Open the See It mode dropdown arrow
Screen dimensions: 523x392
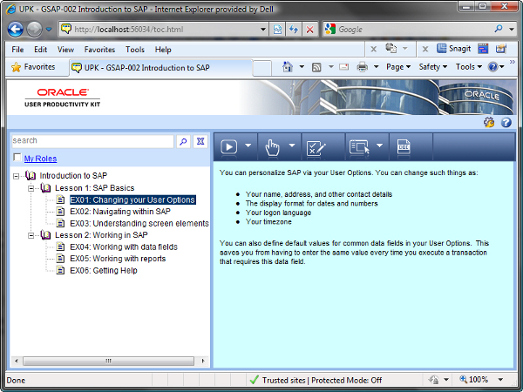248,145
